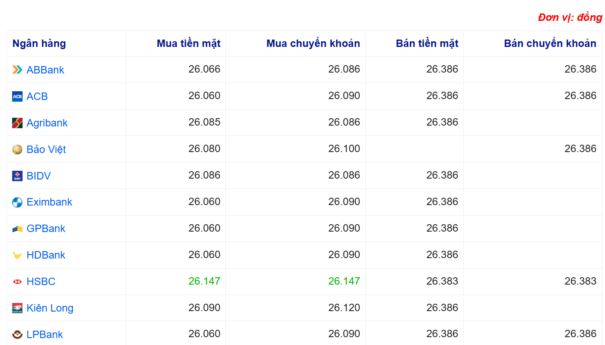Click the Agribank logo icon
605x345 pixels.
point(17,123)
